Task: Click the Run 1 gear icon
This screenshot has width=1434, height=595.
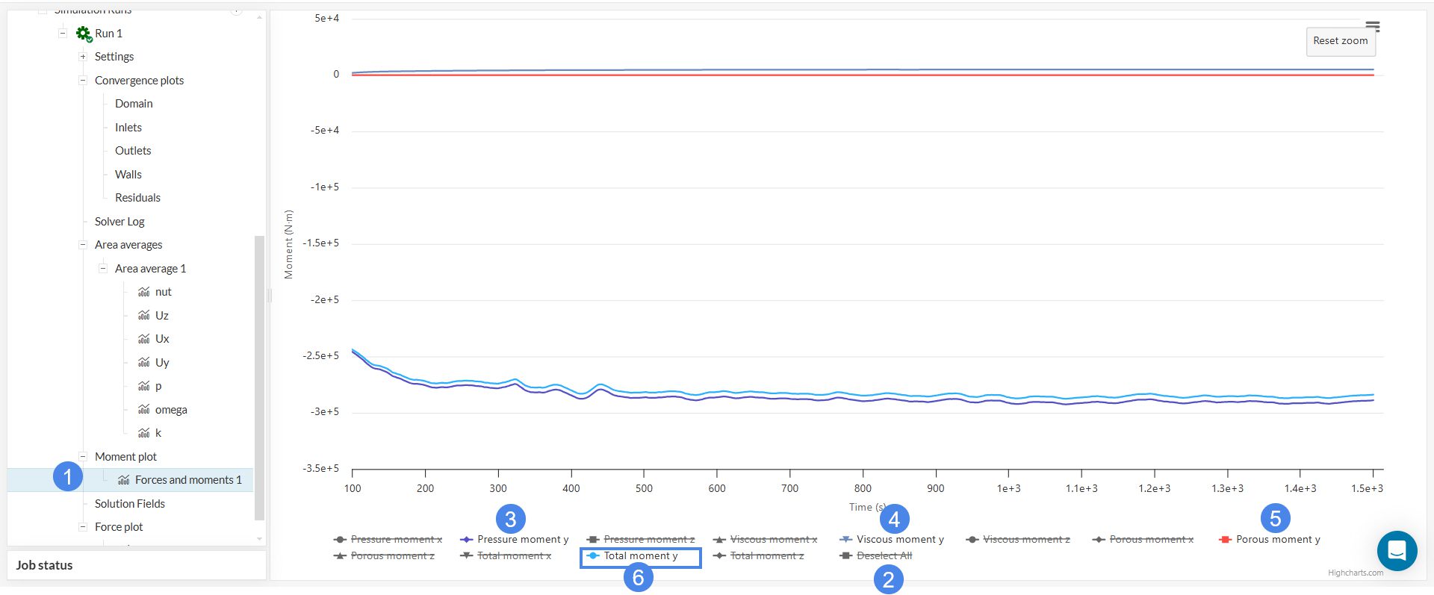Action: [x=84, y=34]
